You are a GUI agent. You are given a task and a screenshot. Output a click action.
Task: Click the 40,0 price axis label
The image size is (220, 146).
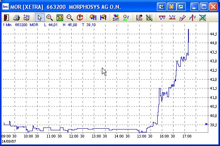tap(214, 115)
